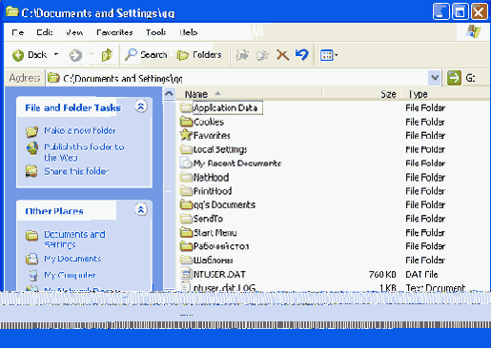Click the blue Undo arrow
This screenshot has width=491, height=348.
[301, 54]
